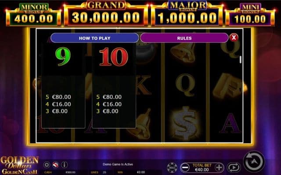This screenshot has width=281, height=175.
Task: Spin the reels with the large spin button
Action: pyautogui.click(x=254, y=162)
